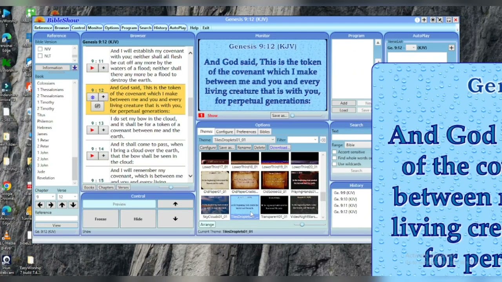Click the up arrow button in Control panel
Image resolution: width=502 pixels, height=282 pixels.
175,204
